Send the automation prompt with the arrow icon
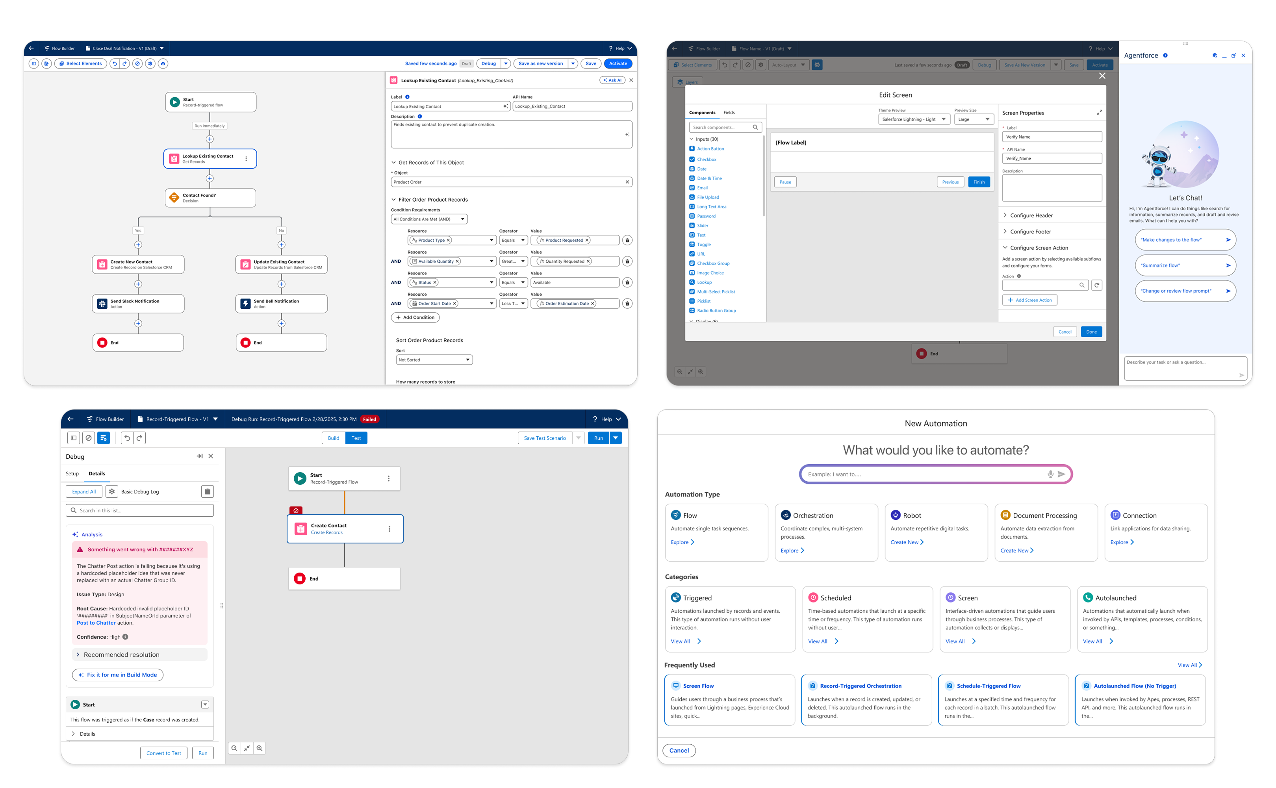The image size is (1276, 788). tap(1061, 474)
